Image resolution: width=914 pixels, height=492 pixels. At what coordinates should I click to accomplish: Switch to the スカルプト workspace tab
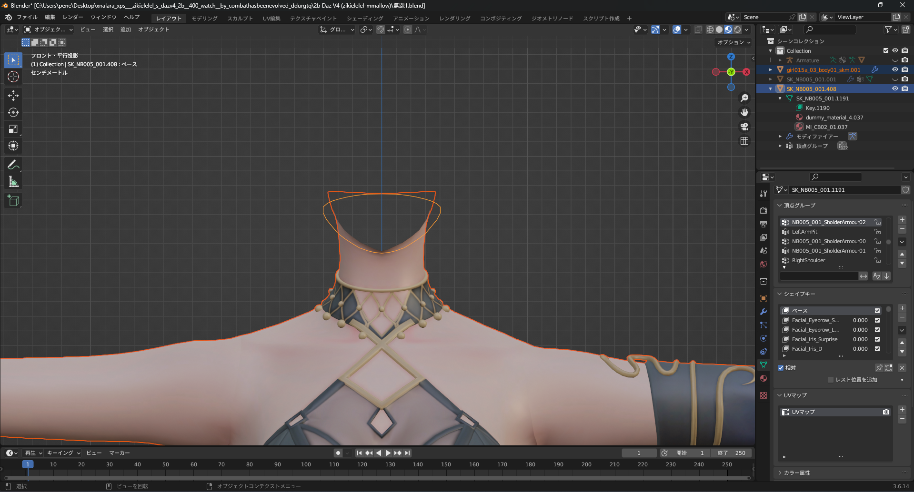pyautogui.click(x=240, y=18)
